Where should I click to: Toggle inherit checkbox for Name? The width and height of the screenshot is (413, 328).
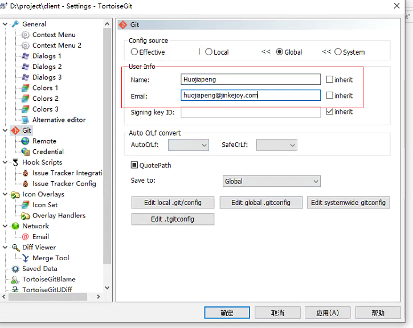point(329,79)
